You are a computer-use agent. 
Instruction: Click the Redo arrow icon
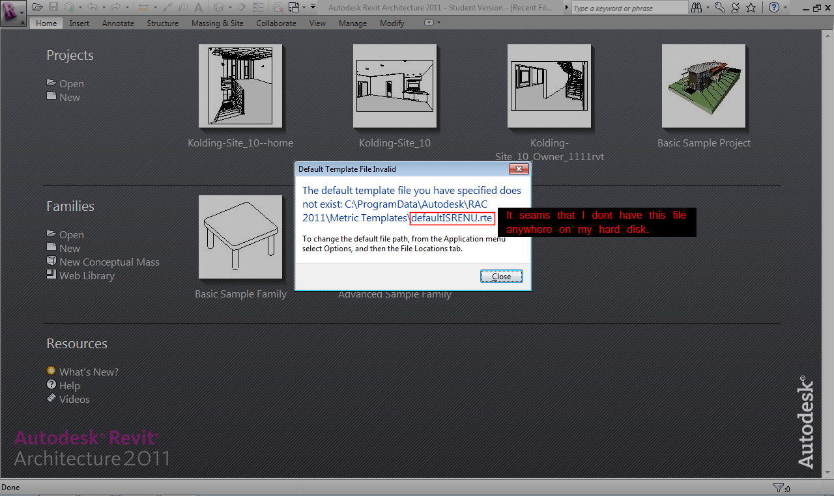coord(115,7)
